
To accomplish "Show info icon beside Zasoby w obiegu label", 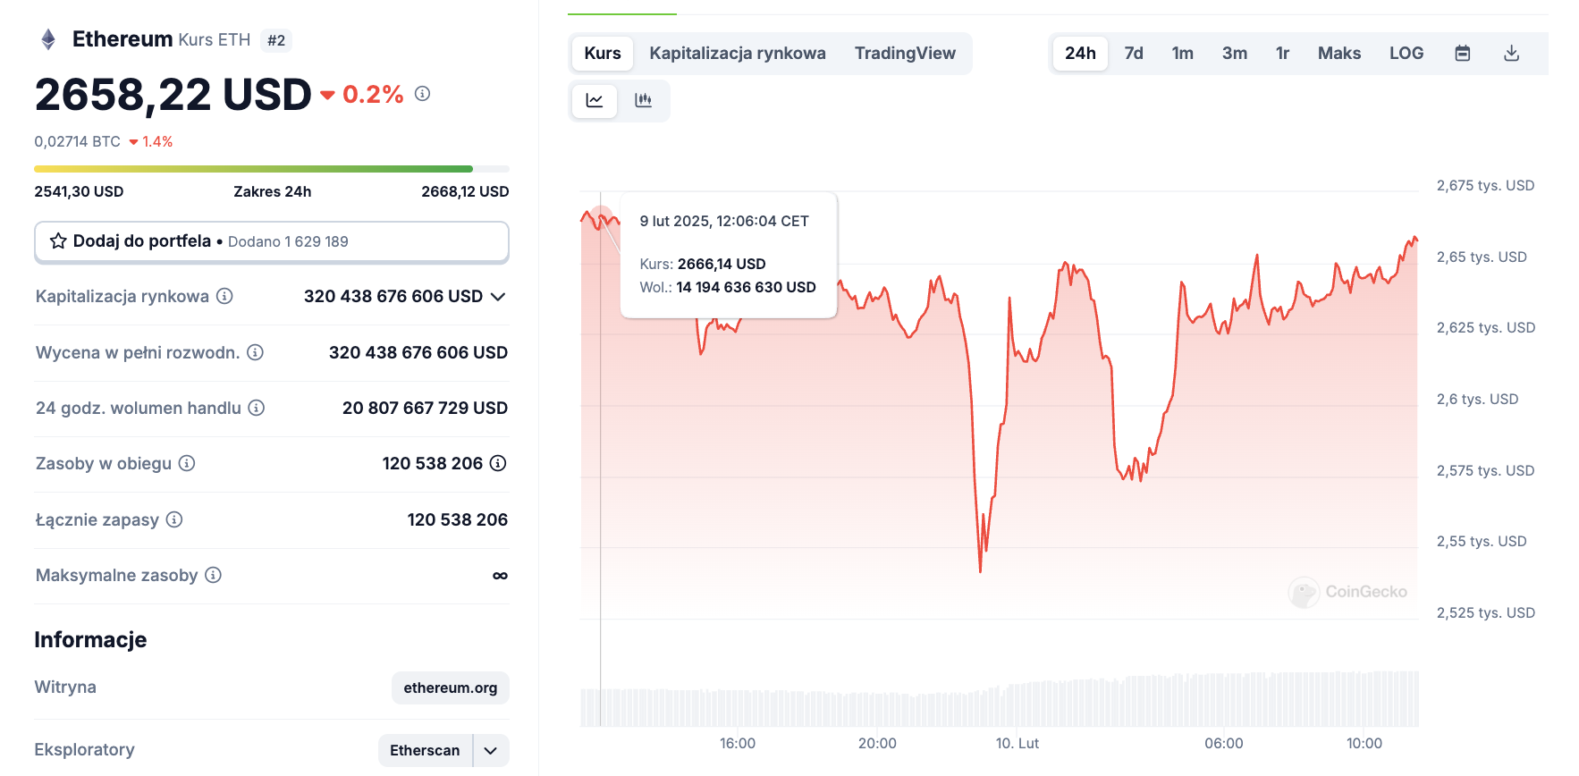I will tap(187, 463).
